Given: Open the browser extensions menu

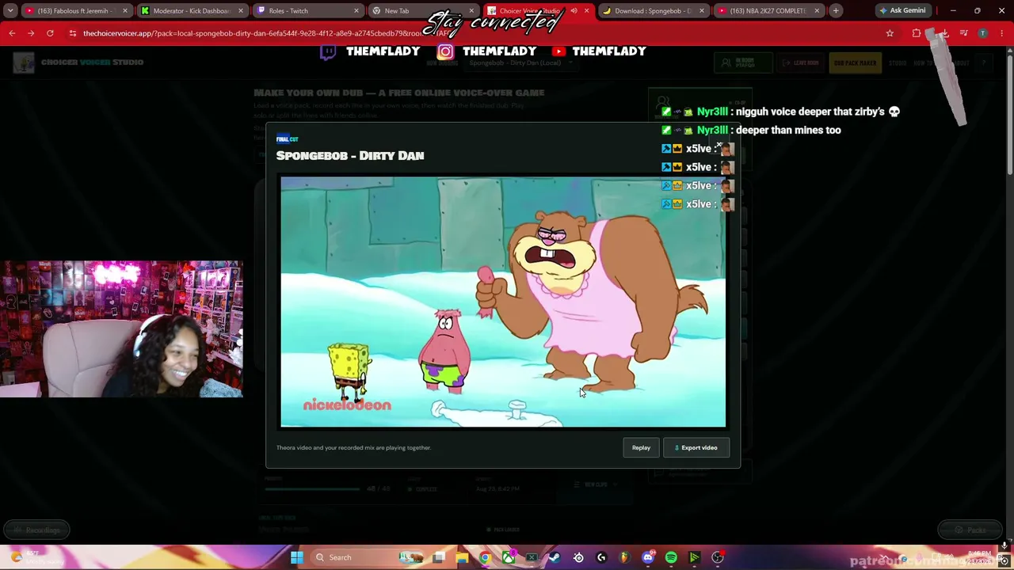Looking at the screenshot, I should (917, 33).
